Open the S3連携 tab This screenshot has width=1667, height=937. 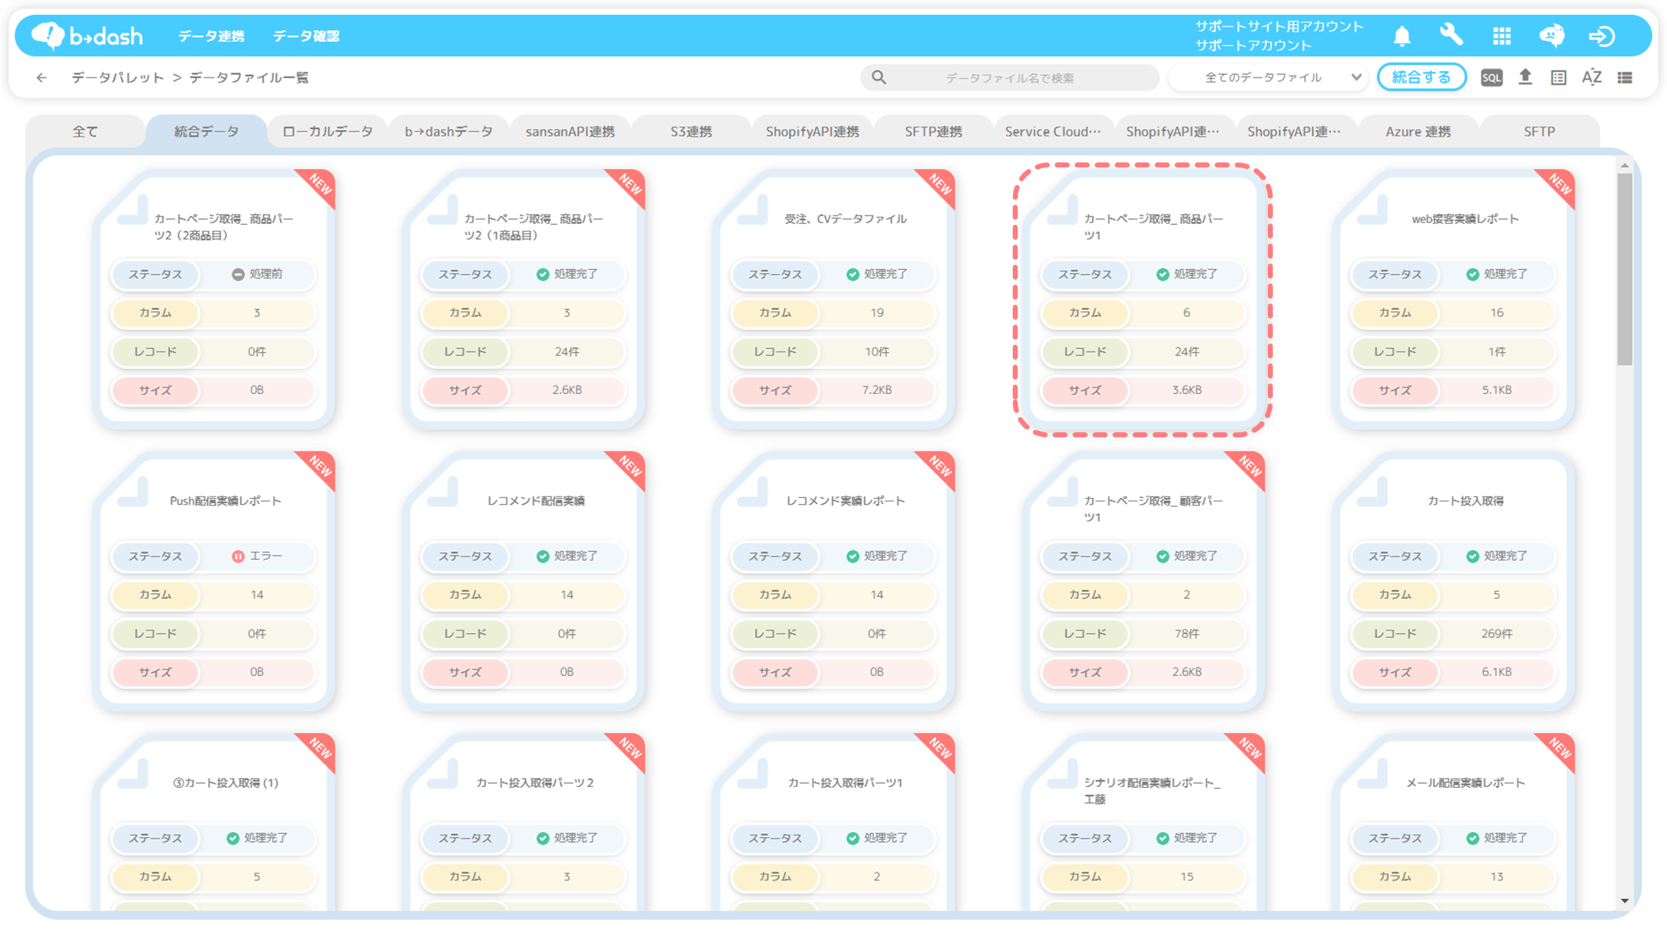(691, 132)
